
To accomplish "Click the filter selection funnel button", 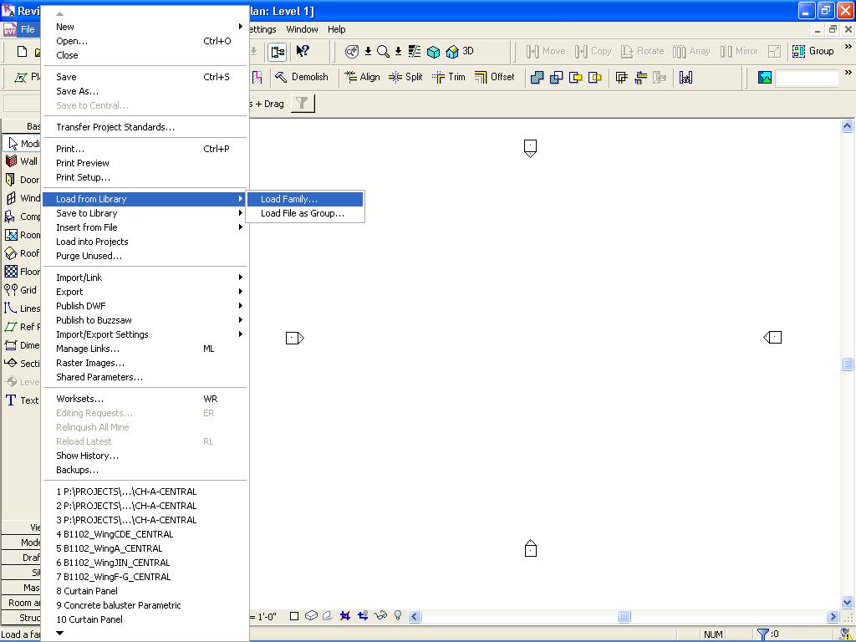I will coord(303,104).
